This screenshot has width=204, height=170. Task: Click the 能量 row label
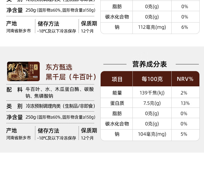117,93
